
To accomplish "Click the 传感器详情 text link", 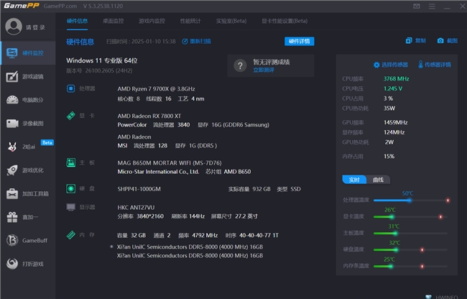I will click(438, 65).
